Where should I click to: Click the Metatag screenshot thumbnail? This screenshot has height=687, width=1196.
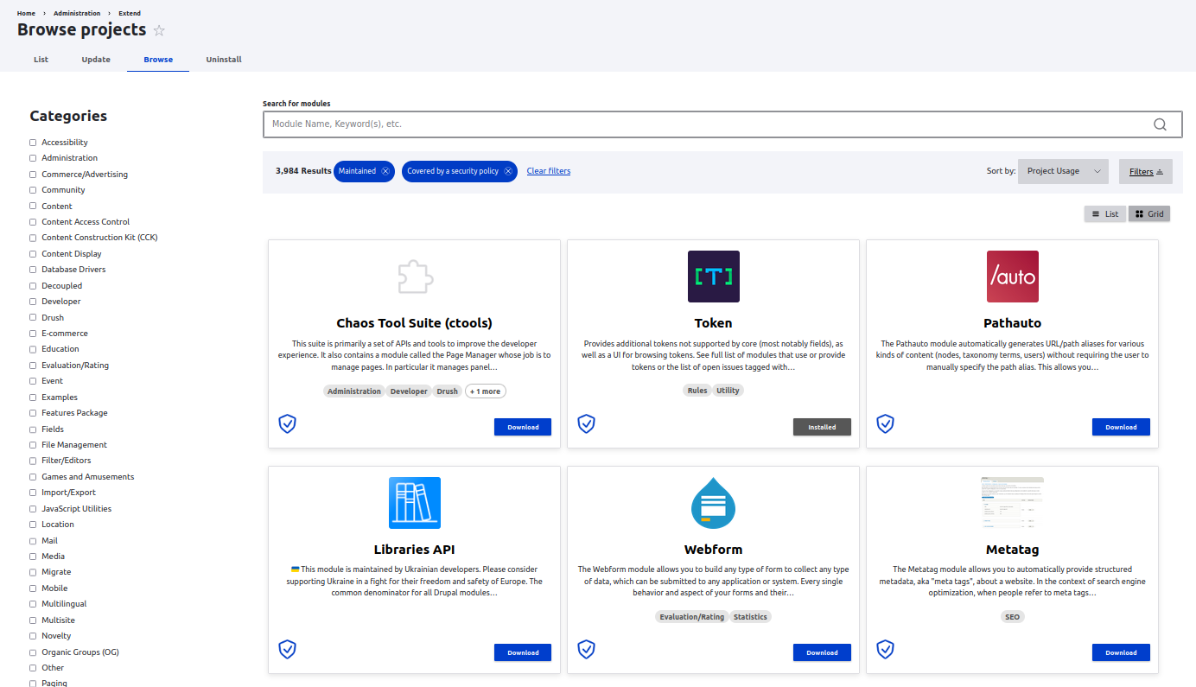click(1013, 503)
